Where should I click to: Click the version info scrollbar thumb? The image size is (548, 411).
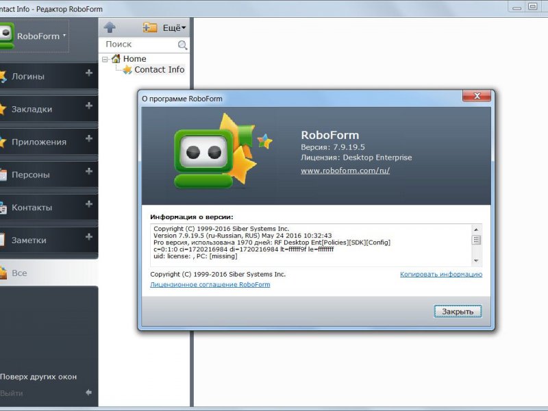476,240
